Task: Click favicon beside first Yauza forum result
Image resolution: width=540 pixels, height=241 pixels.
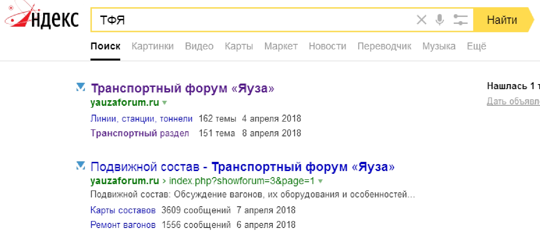Action: 81,87
